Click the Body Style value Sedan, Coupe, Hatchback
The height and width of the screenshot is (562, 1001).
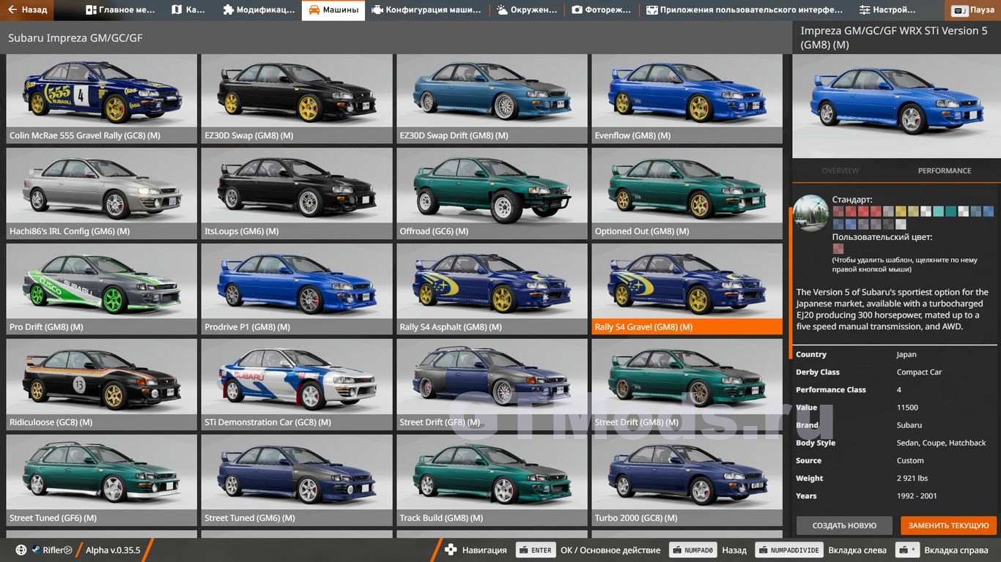click(x=941, y=443)
